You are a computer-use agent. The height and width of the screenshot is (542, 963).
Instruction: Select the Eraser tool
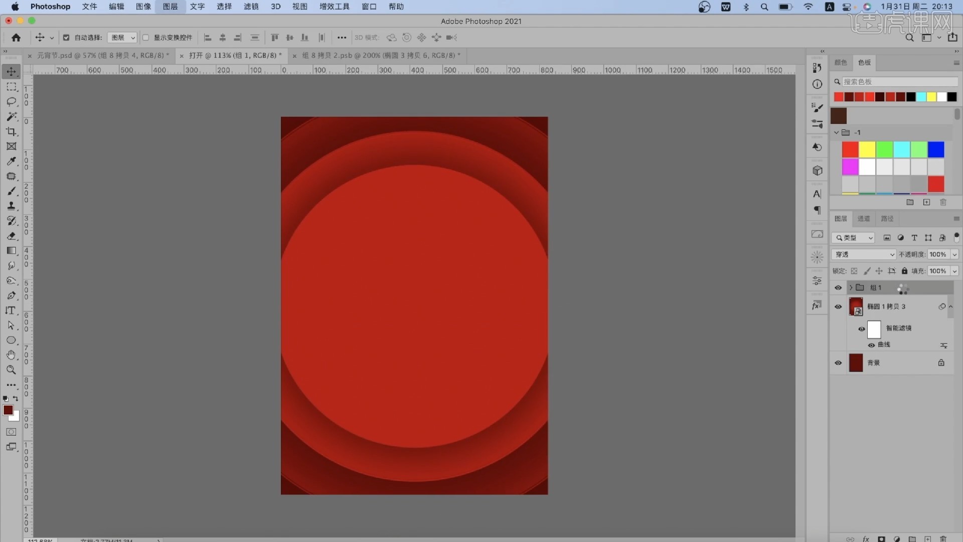tap(11, 236)
